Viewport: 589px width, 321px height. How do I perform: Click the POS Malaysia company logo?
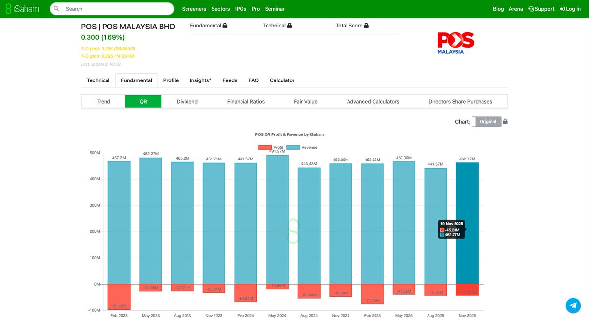pyautogui.click(x=456, y=43)
